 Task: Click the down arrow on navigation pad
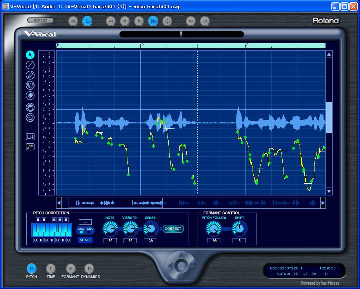tap(182, 277)
